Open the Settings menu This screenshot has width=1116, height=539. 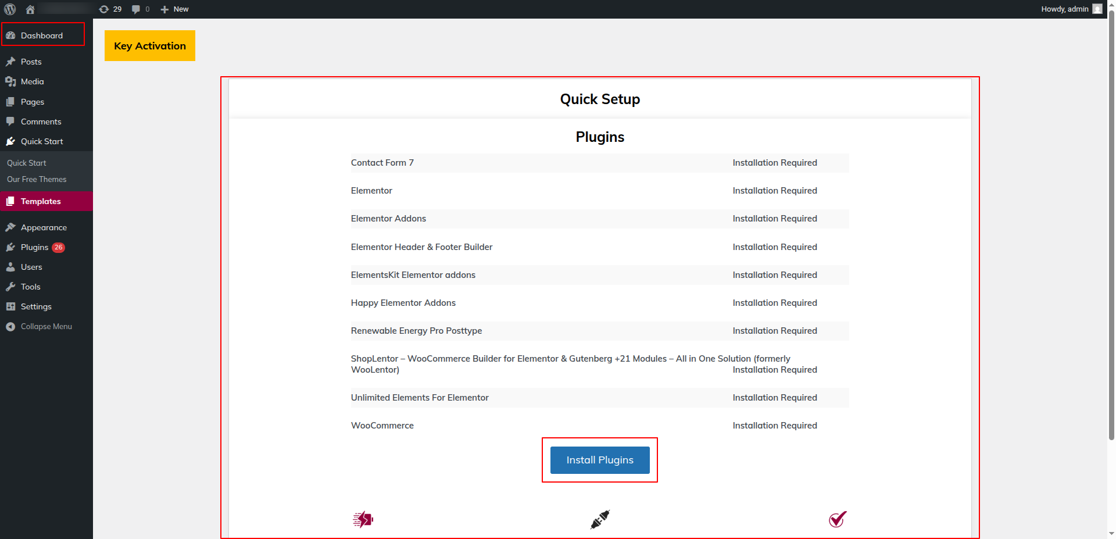[36, 306]
